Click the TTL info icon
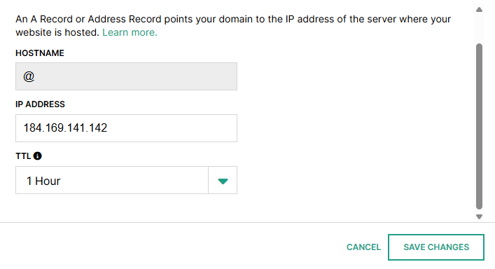 coord(38,156)
